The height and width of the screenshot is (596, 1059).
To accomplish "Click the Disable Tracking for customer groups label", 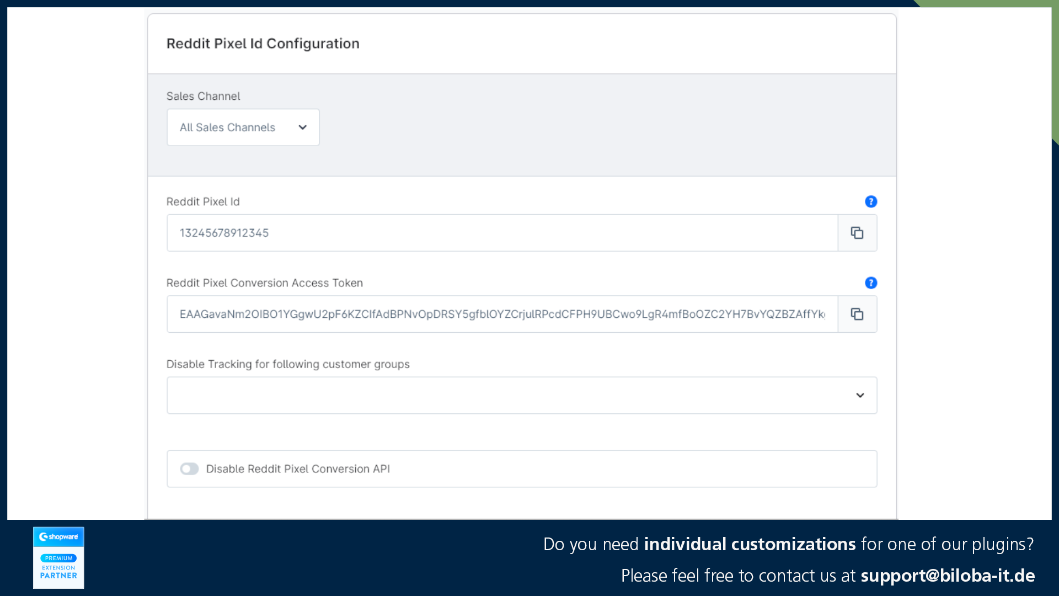I will coord(288,364).
